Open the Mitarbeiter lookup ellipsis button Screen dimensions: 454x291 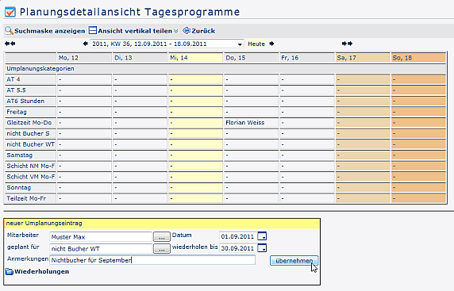pos(162,237)
